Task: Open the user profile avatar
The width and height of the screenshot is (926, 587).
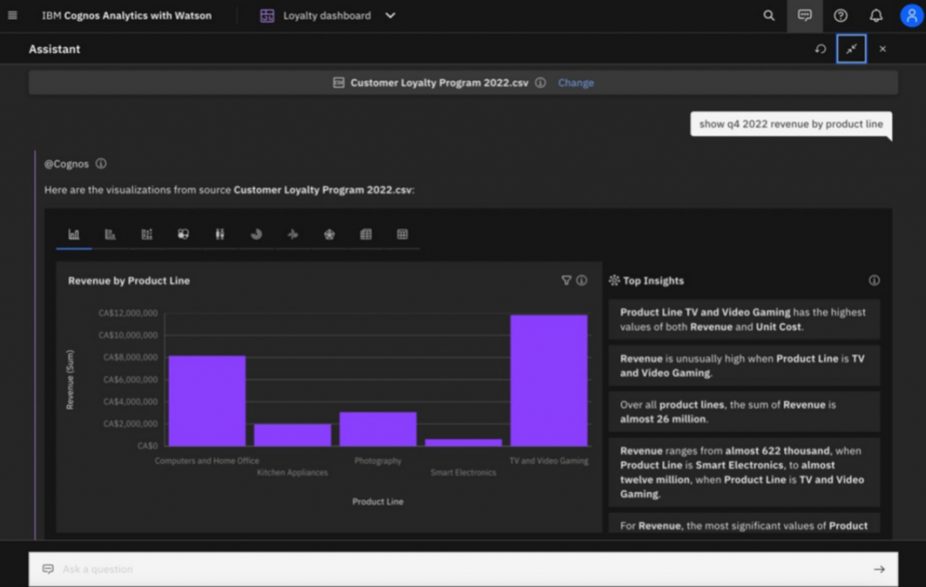Action: [x=912, y=15]
